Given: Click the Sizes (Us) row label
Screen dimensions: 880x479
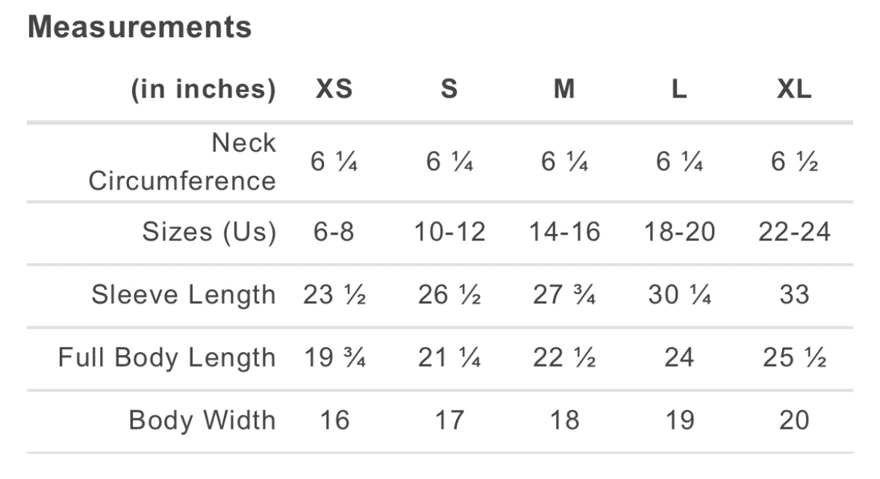Looking at the screenshot, I should click(x=209, y=233).
